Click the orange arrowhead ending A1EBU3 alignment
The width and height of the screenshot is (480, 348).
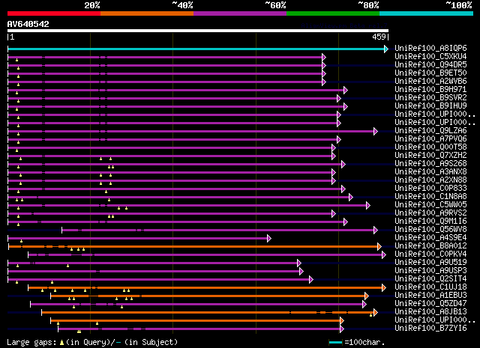pos(367,296)
